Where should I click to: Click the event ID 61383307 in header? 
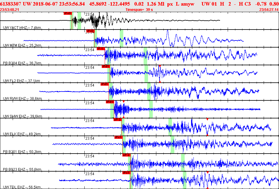[11, 4]
